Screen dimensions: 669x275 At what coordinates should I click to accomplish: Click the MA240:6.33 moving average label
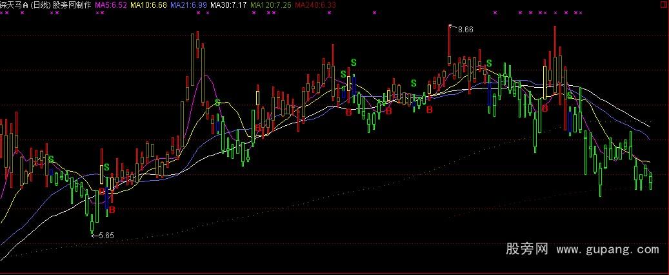(x=316, y=5)
